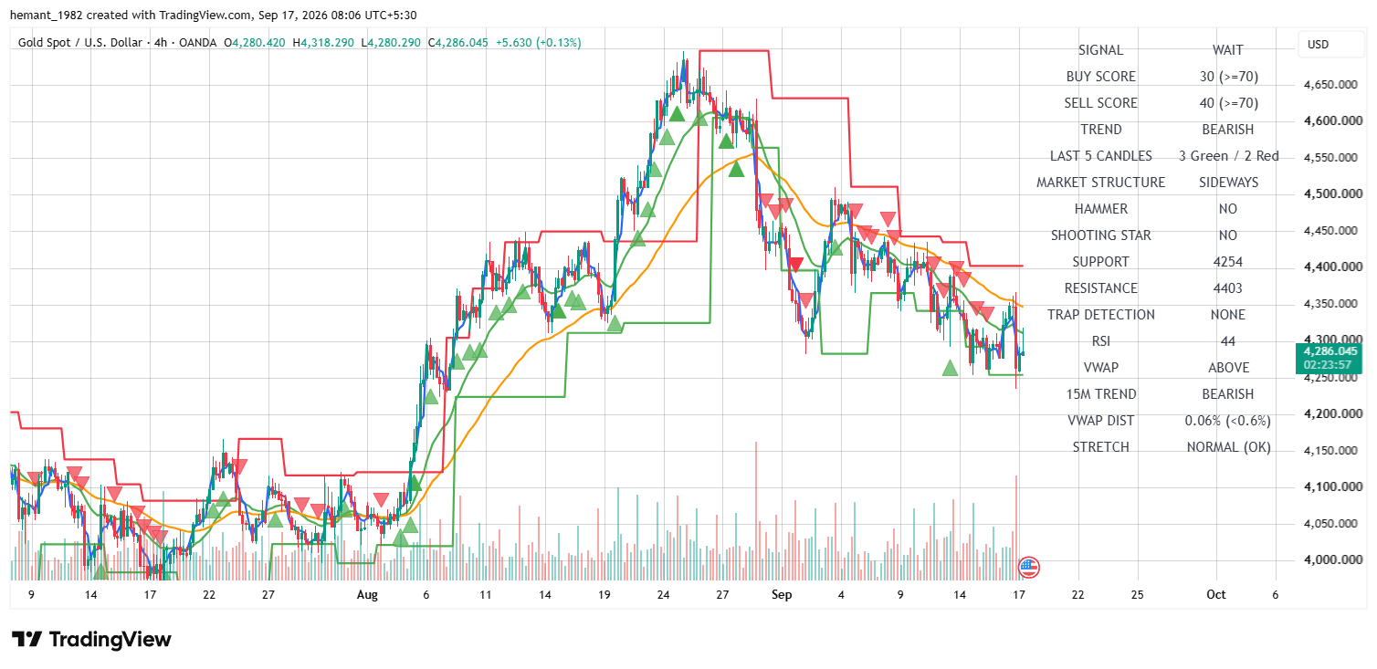Image resolution: width=1377 pixels, height=669 pixels.
Task: Click the STRETCH label
Action: [x=1100, y=447]
